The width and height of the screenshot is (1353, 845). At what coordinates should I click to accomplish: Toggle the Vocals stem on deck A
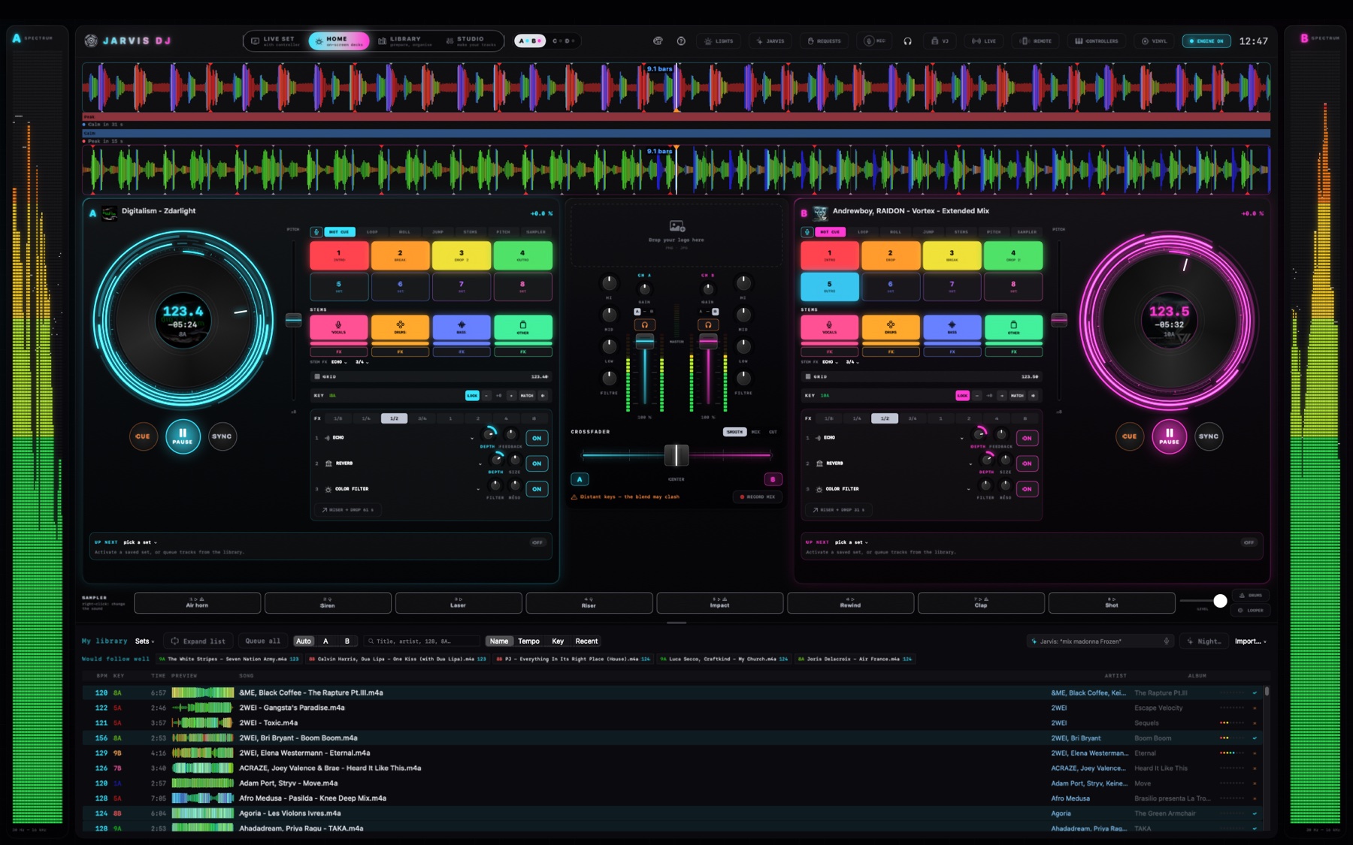[x=338, y=327]
